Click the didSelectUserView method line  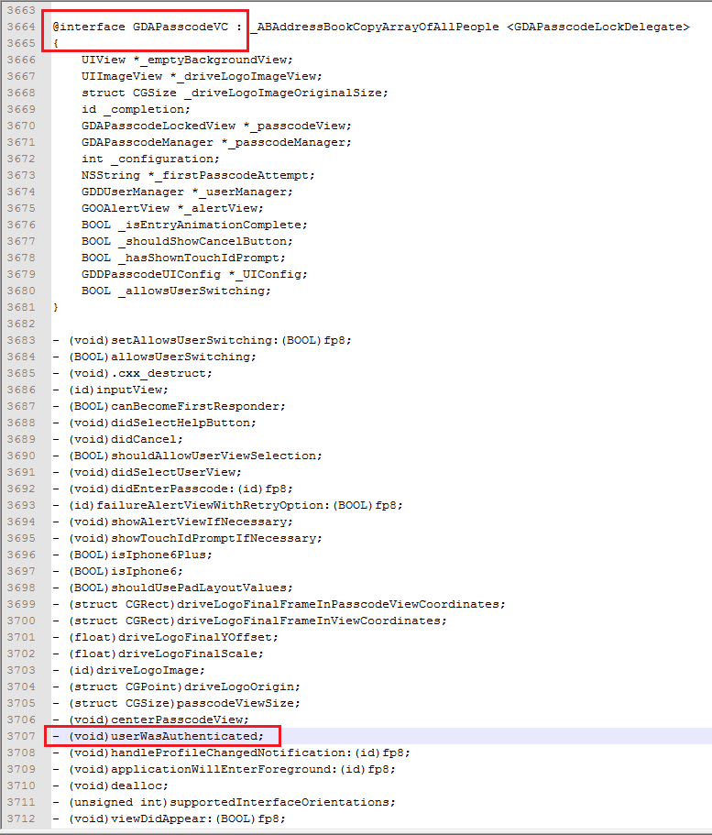pos(147,472)
